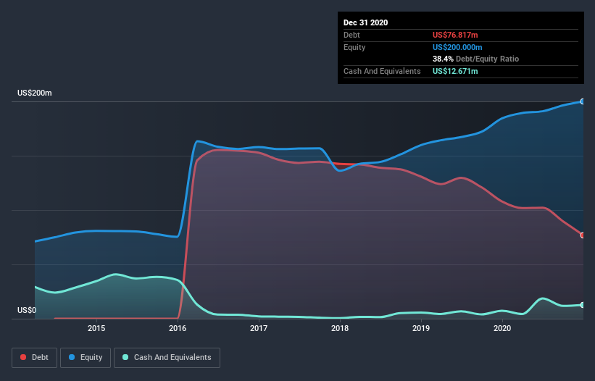
Task: Click the US$200m y-axis label
Action: point(35,93)
